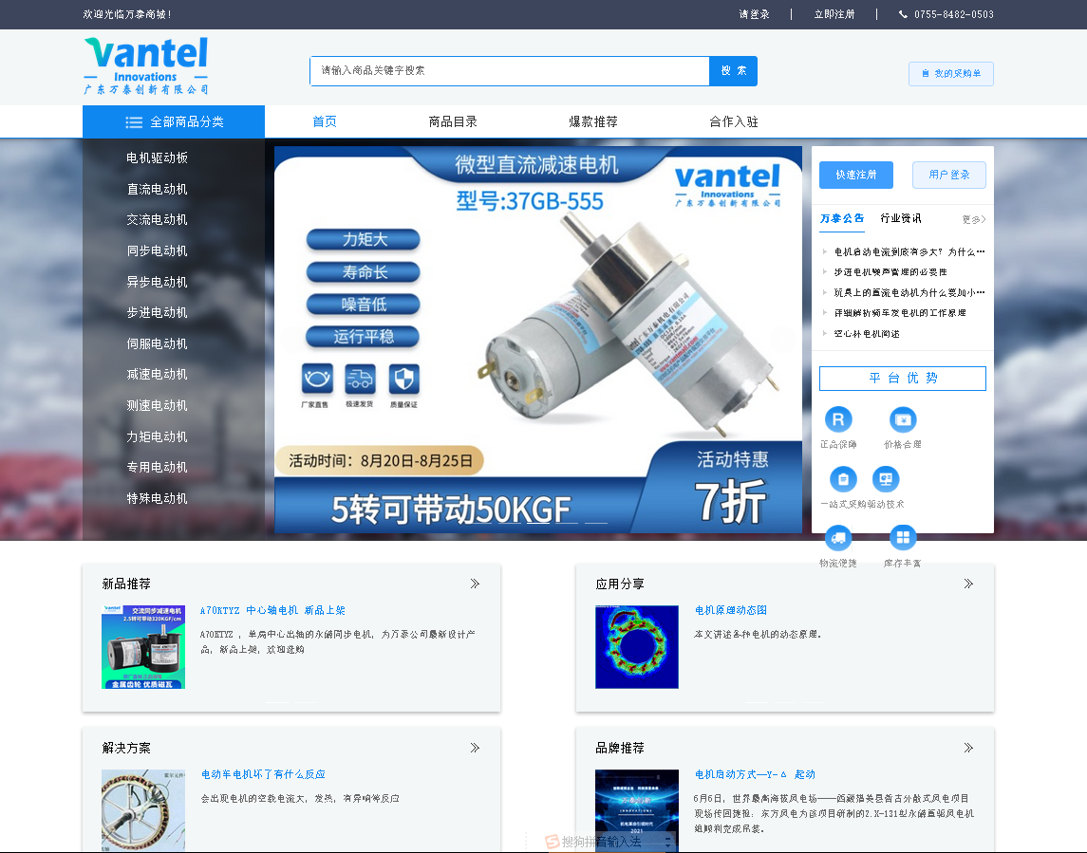Click the phone icon beside 0755-8482-0503
This screenshot has height=853, width=1087.
tap(903, 14)
